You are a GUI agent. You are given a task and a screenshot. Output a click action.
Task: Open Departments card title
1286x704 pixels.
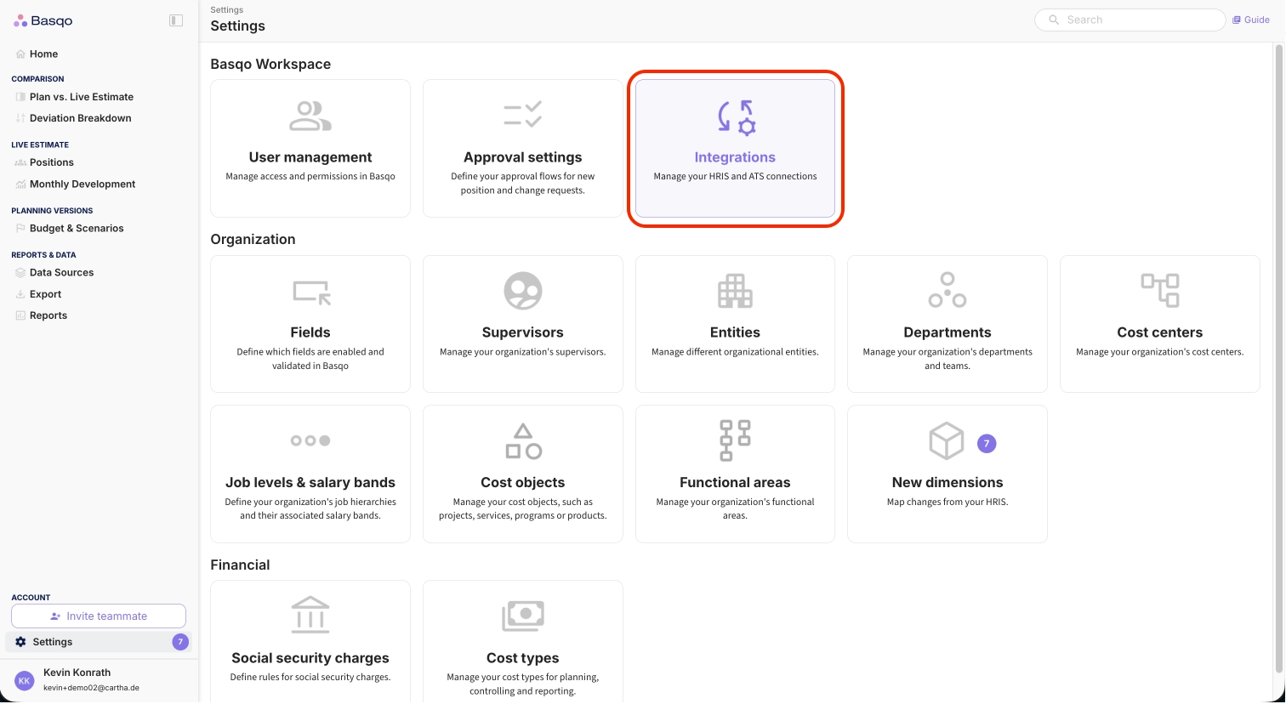point(947,332)
